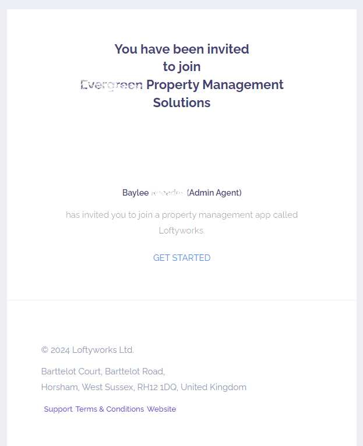
Task: Click the blurred surname after 'Baylee'
Action: pyautogui.click(x=167, y=193)
